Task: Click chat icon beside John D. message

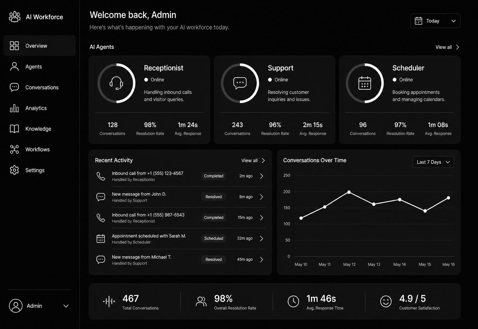Action: pos(101,197)
